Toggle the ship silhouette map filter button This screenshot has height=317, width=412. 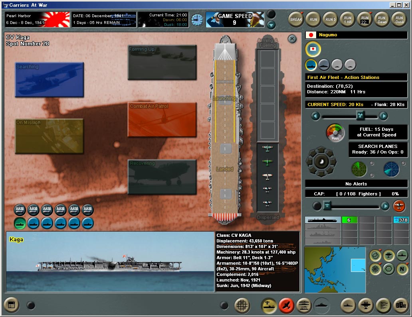tap(402, 255)
